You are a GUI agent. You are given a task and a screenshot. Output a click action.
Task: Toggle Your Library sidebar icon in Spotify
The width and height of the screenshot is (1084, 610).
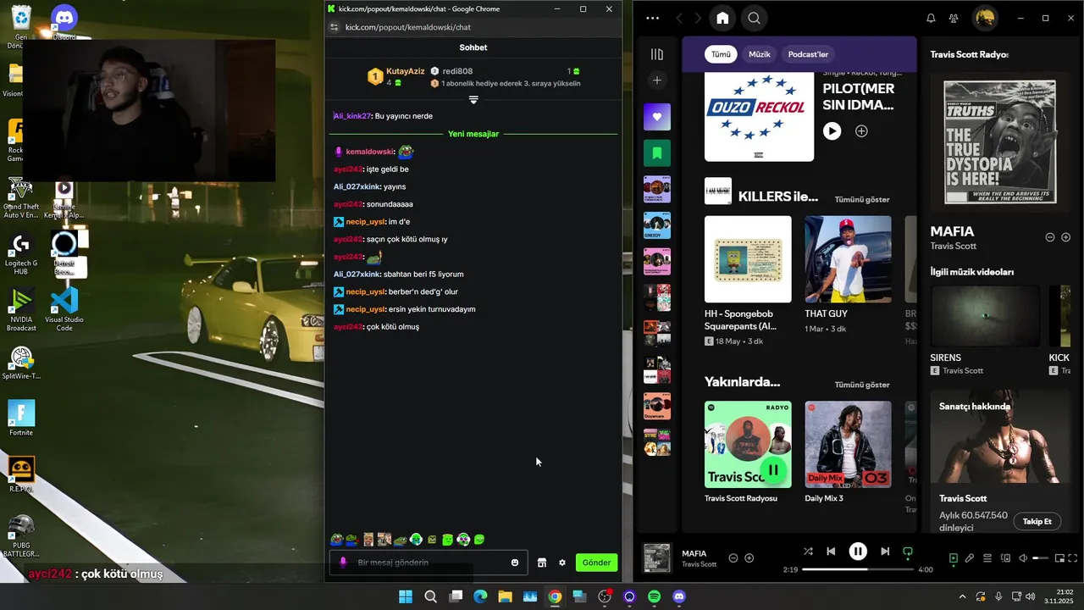tap(656, 54)
